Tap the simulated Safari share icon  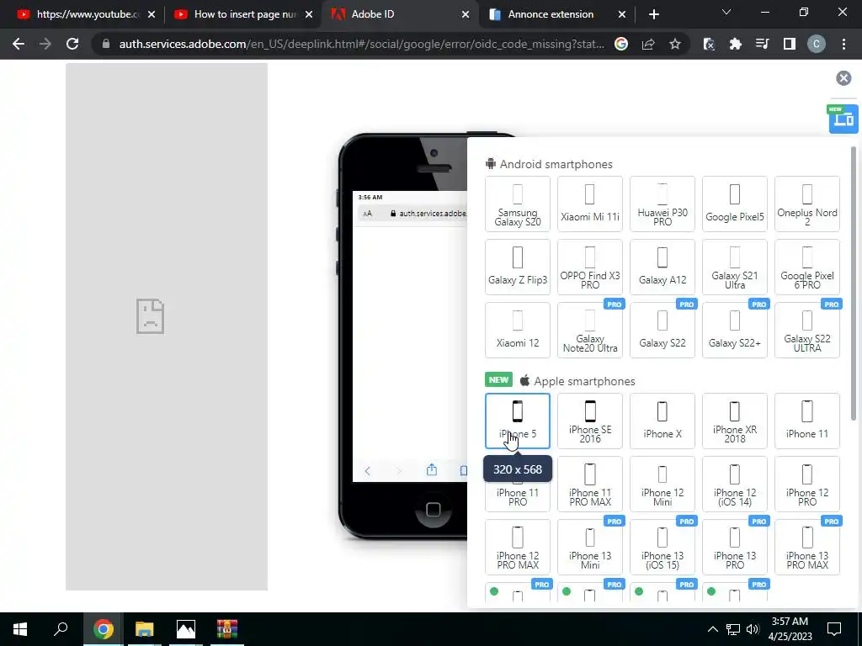click(x=432, y=469)
